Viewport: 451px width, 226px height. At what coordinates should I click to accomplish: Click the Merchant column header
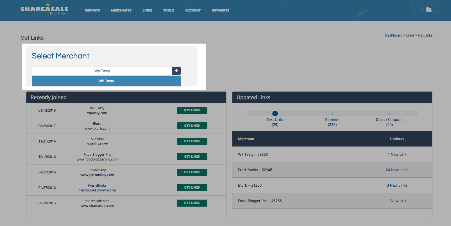(x=246, y=139)
